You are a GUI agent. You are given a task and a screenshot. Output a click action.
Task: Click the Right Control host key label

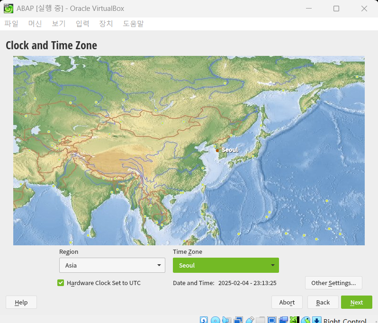345,320
